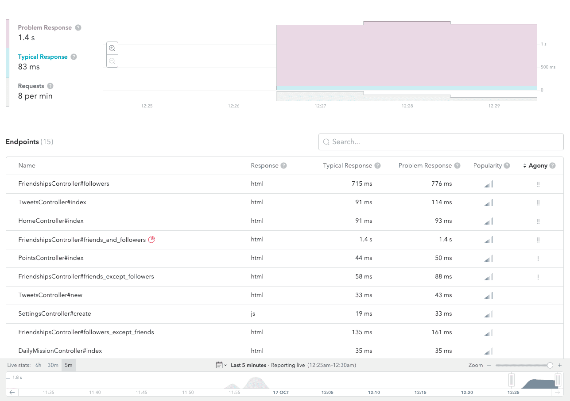This screenshot has height=401, width=570.
Task: Sort table by Problem Response column header
Action: 425,166
